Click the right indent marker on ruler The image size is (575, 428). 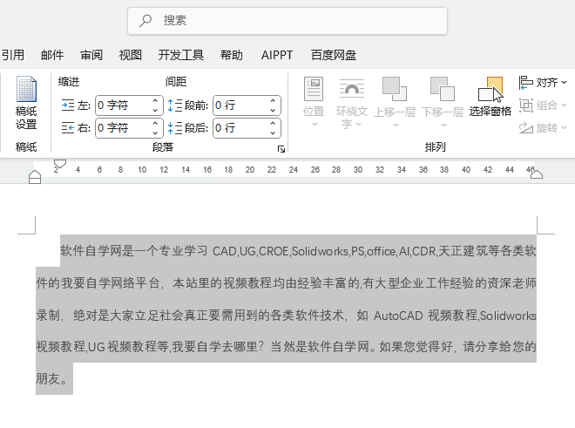click(537, 174)
